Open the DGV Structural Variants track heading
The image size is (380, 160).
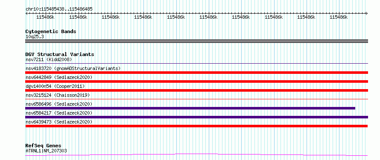pyautogui.click(x=60, y=54)
